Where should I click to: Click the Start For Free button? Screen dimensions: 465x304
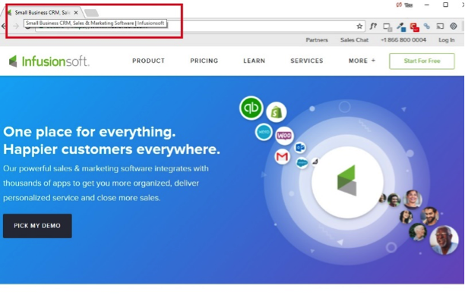422,61
